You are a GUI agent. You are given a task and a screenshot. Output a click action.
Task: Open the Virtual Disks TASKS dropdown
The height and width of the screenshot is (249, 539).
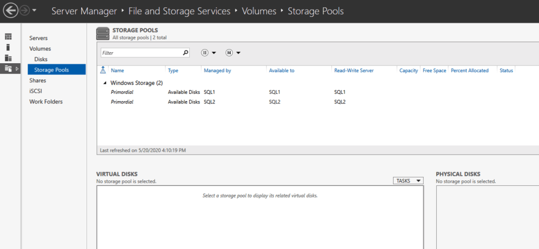(408, 181)
